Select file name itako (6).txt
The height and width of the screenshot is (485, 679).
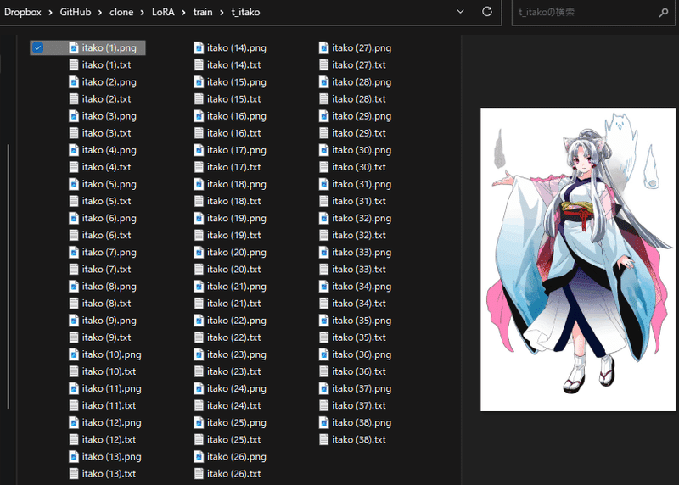coord(107,235)
